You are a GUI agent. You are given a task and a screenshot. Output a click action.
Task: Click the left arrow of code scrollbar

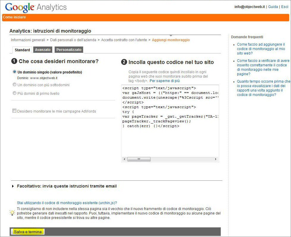(x=124, y=159)
